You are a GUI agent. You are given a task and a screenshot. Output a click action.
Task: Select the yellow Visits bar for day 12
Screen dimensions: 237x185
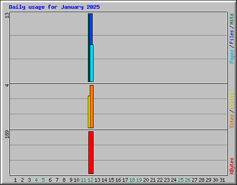pos(89,112)
